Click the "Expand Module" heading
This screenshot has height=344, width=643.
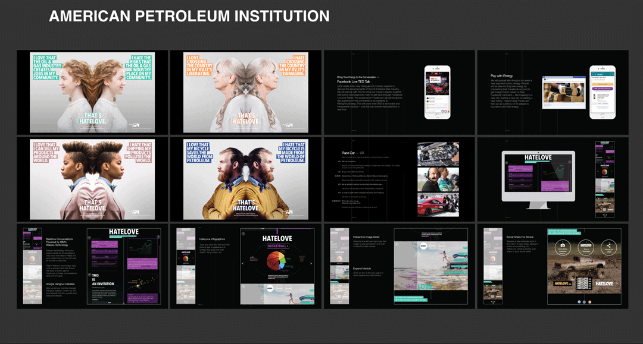pos(362,269)
